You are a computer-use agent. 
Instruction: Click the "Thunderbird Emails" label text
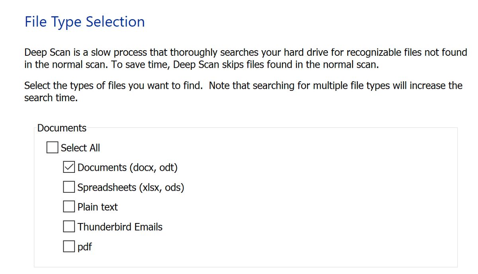pyautogui.click(x=120, y=227)
